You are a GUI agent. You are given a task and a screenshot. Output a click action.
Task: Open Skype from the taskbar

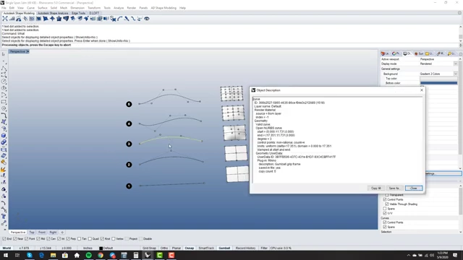click(x=30, y=255)
